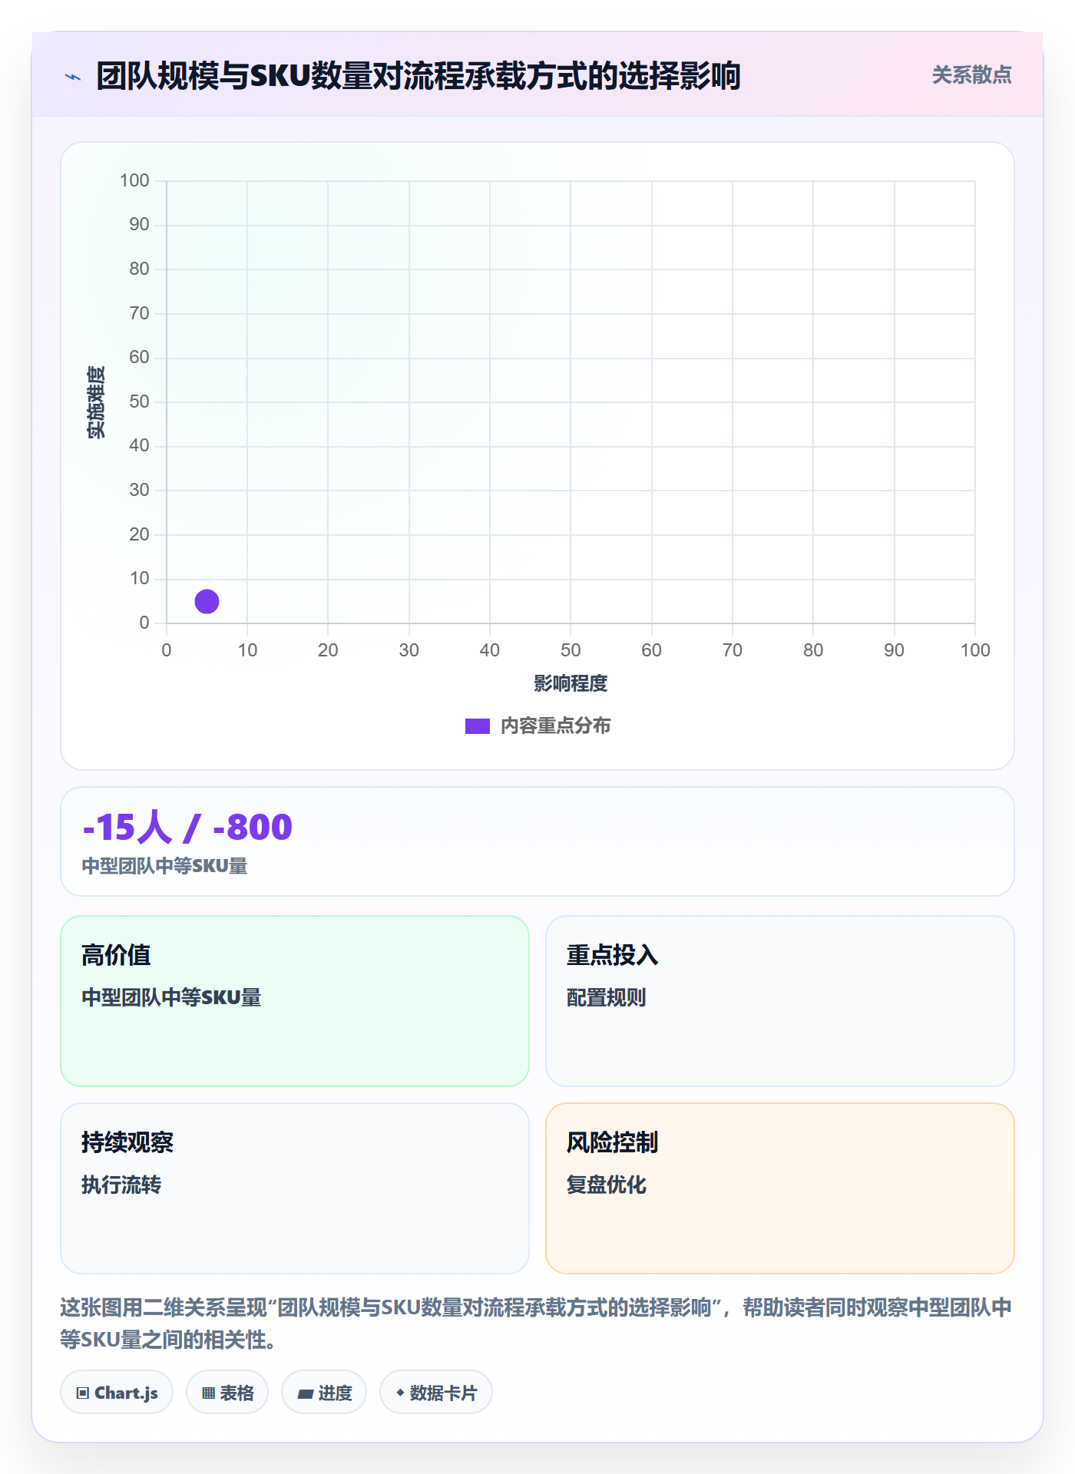The height and width of the screenshot is (1474, 1075).
Task: Click the purple scatter data point
Action: 207,601
